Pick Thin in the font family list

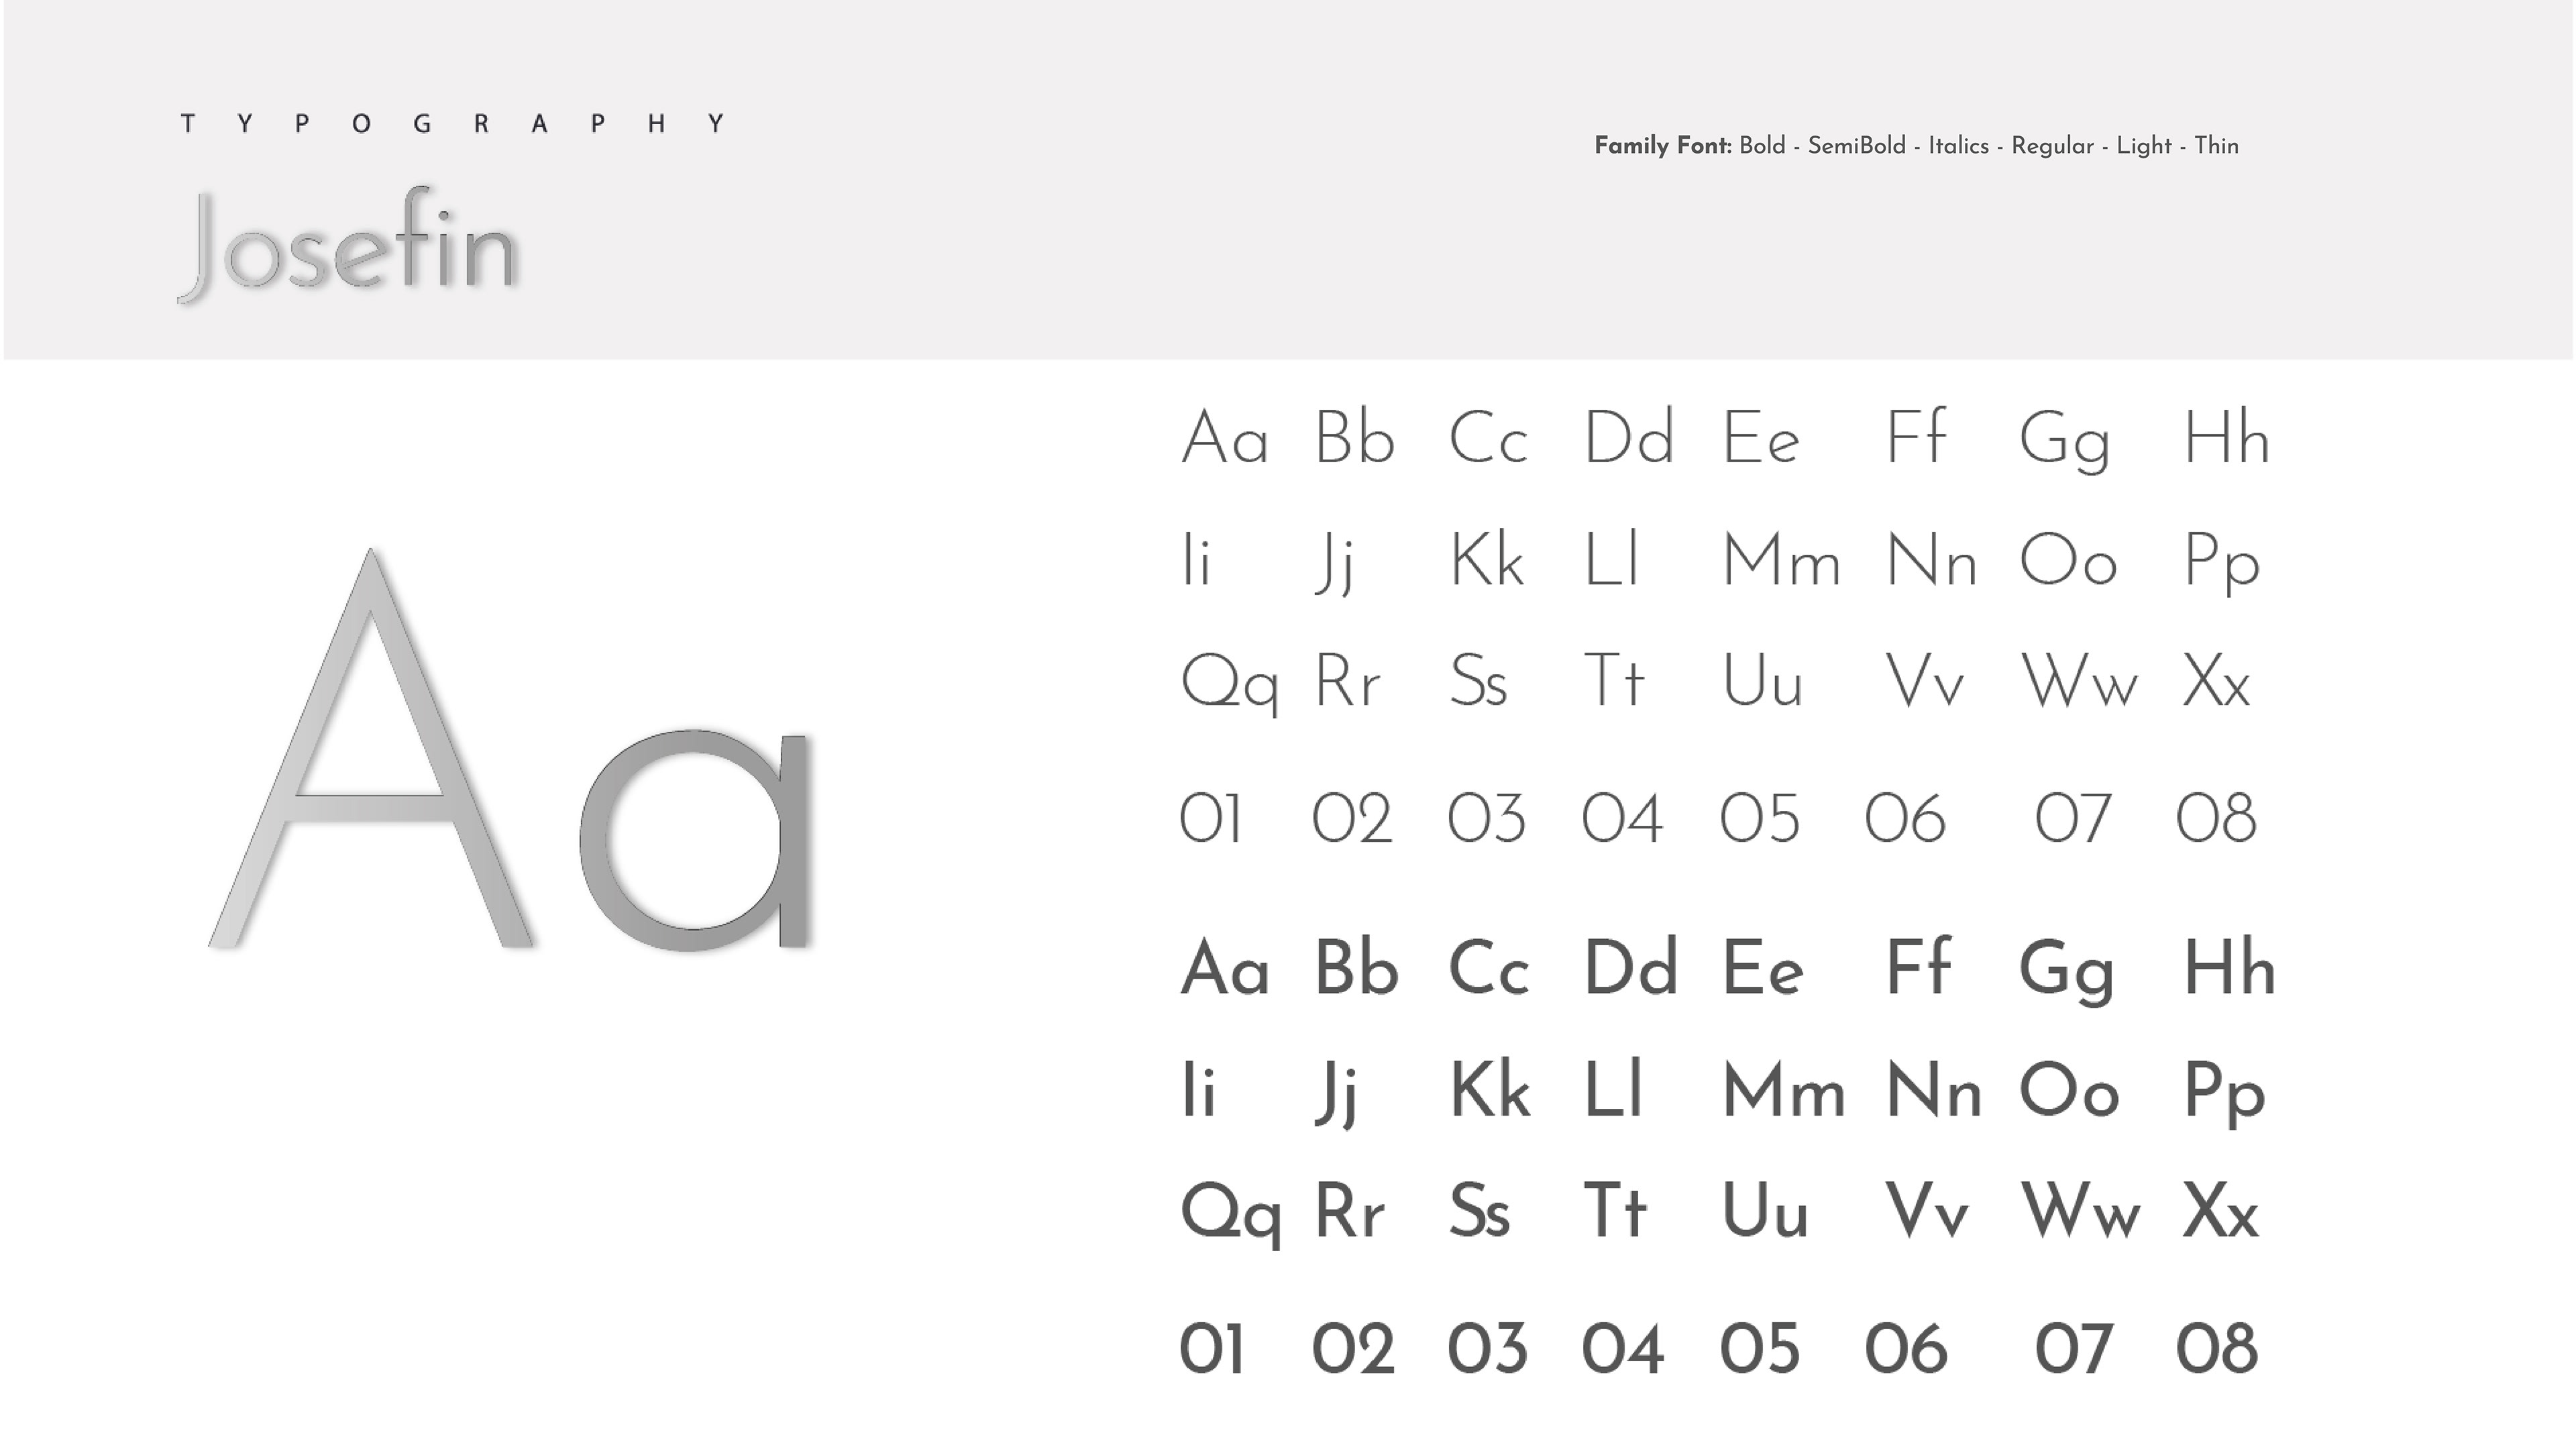2216,146
